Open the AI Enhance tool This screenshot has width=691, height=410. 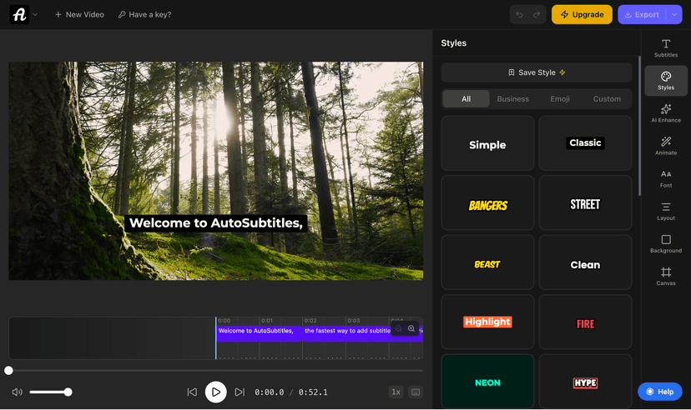click(x=665, y=113)
